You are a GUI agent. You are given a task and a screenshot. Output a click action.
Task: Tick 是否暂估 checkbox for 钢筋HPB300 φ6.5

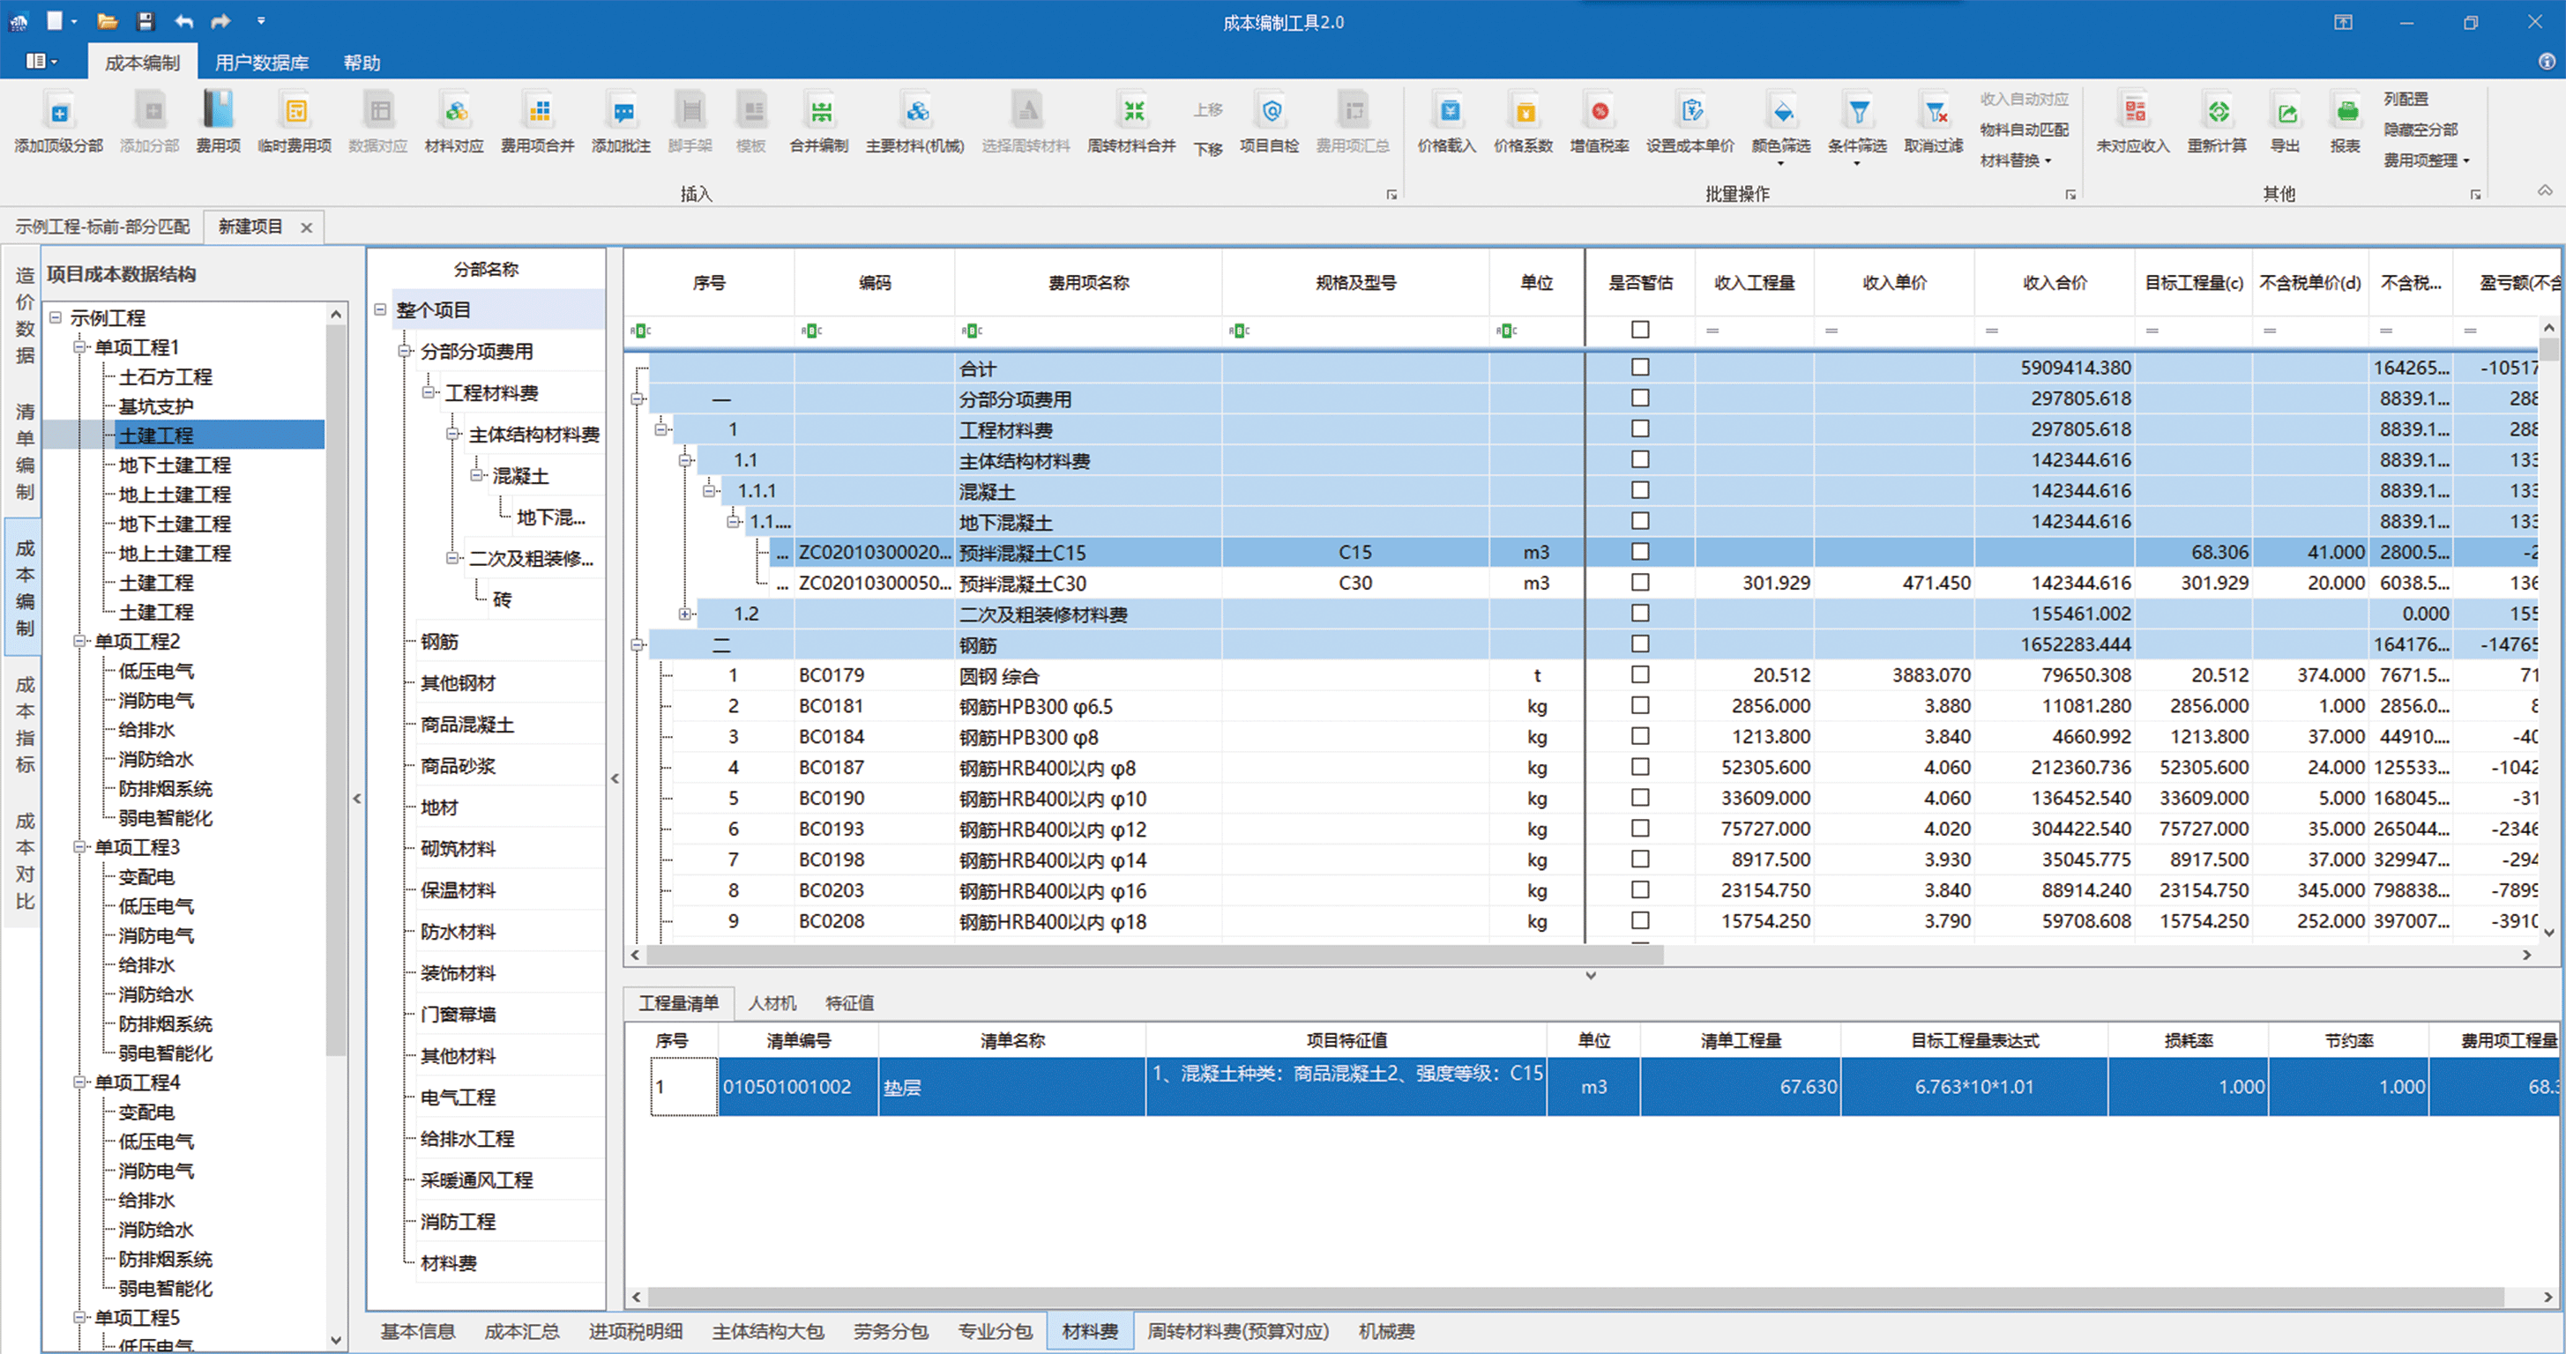[1641, 706]
